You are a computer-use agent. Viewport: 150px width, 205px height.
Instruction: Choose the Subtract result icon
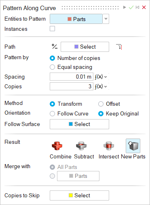(x=81, y=146)
